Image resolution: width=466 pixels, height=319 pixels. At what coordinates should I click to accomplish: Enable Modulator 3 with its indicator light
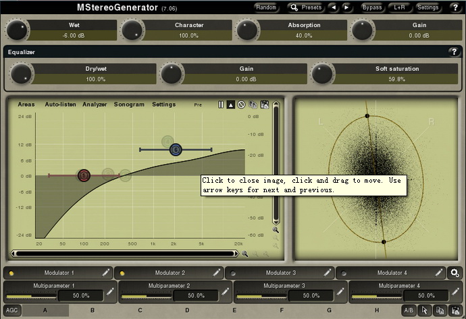click(x=233, y=273)
